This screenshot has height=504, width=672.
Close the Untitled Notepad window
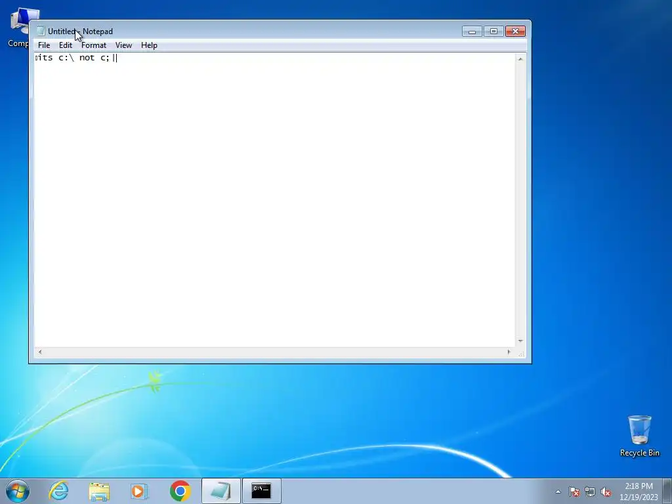(x=515, y=31)
